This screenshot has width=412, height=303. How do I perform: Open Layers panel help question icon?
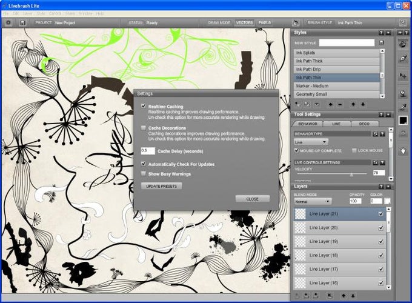381,187
